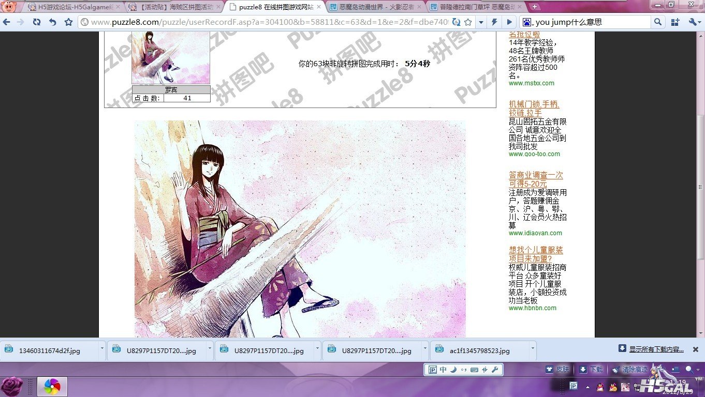
Task: Click the lightning speed mode icon
Action: 495,22
